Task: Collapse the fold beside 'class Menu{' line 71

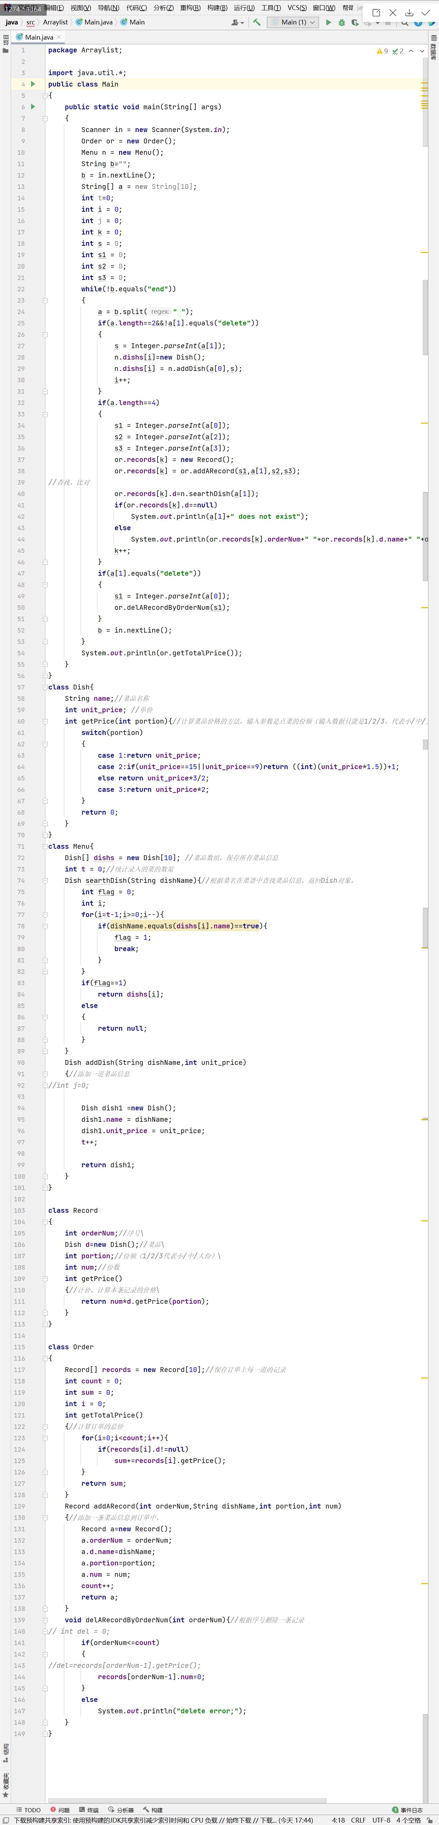Action: tap(45, 847)
